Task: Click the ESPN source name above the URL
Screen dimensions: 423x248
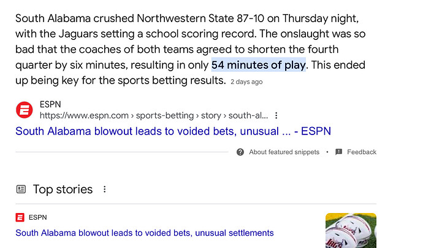Action: tap(50, 104)
